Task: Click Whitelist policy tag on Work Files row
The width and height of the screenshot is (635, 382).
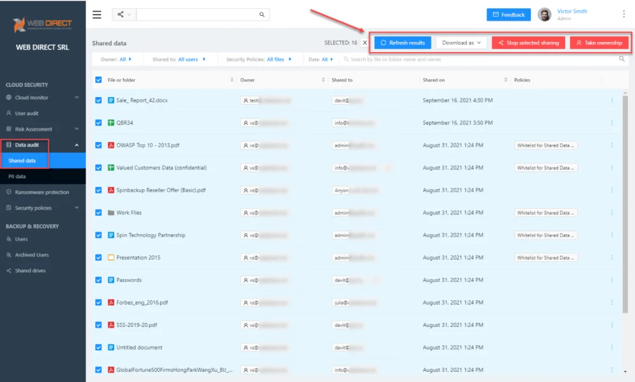Action: [545, 213]
